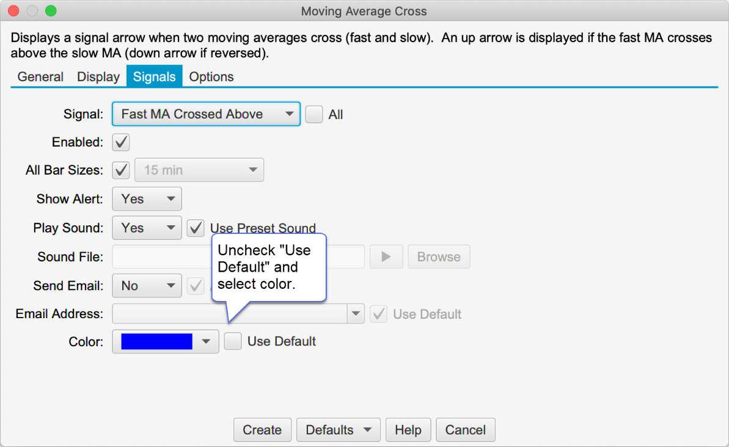This screenshot has width=729, height=447.
Task: Uncheck the All Bar Sizes checkbox
Action: pos(121,170)
